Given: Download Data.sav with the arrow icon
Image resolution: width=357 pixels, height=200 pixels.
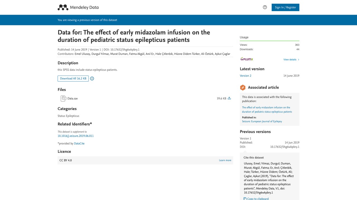Looking at the screenshot, I should click(x=229, y=98).
